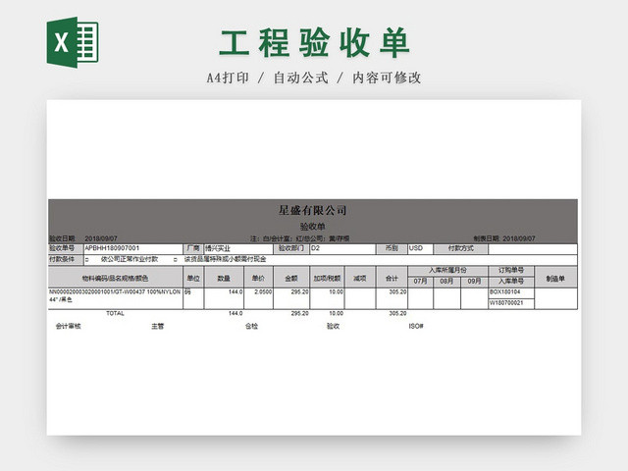Select the 仓检 signature label
This screenshot has height=471, width=628.
251,327
